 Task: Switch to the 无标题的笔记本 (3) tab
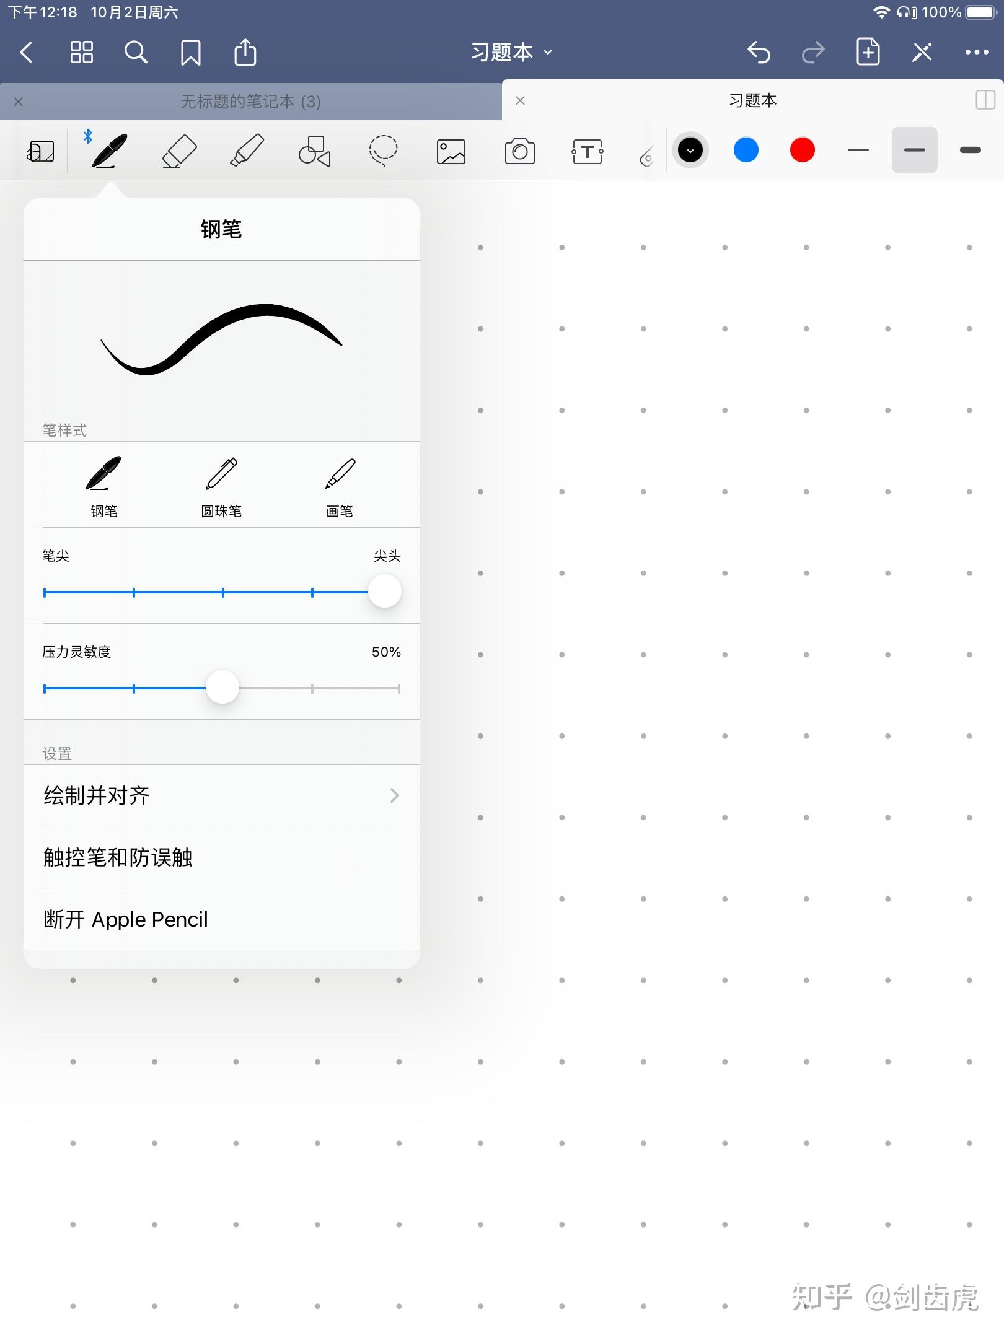point(250,102)
